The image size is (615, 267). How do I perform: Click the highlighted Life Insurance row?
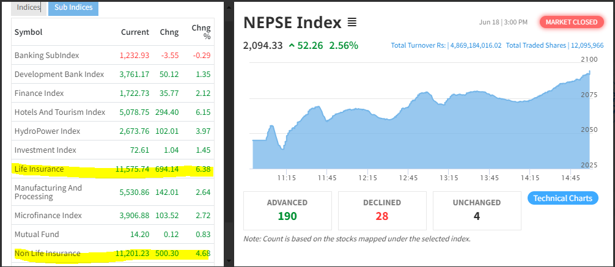pos(38,169)
